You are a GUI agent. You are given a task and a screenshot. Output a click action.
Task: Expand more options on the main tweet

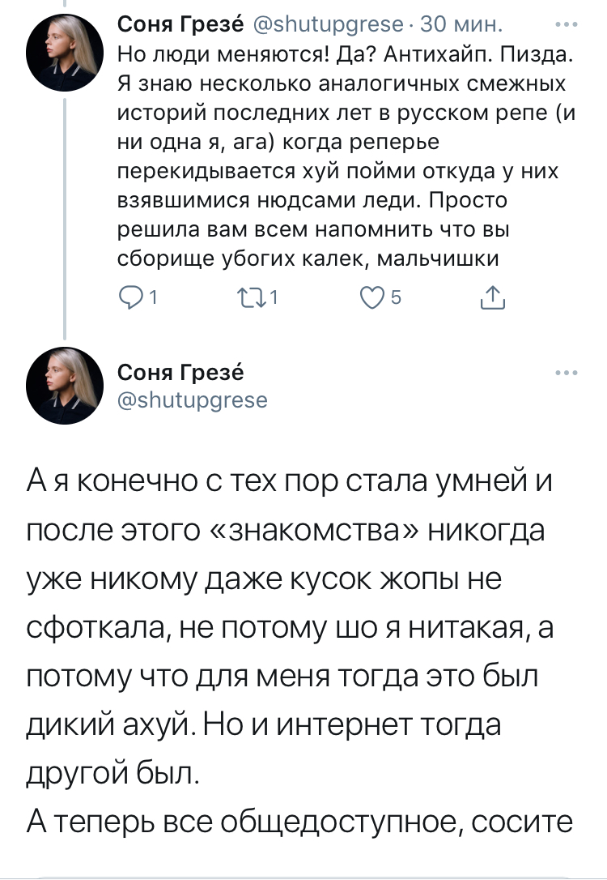[566, 373]
